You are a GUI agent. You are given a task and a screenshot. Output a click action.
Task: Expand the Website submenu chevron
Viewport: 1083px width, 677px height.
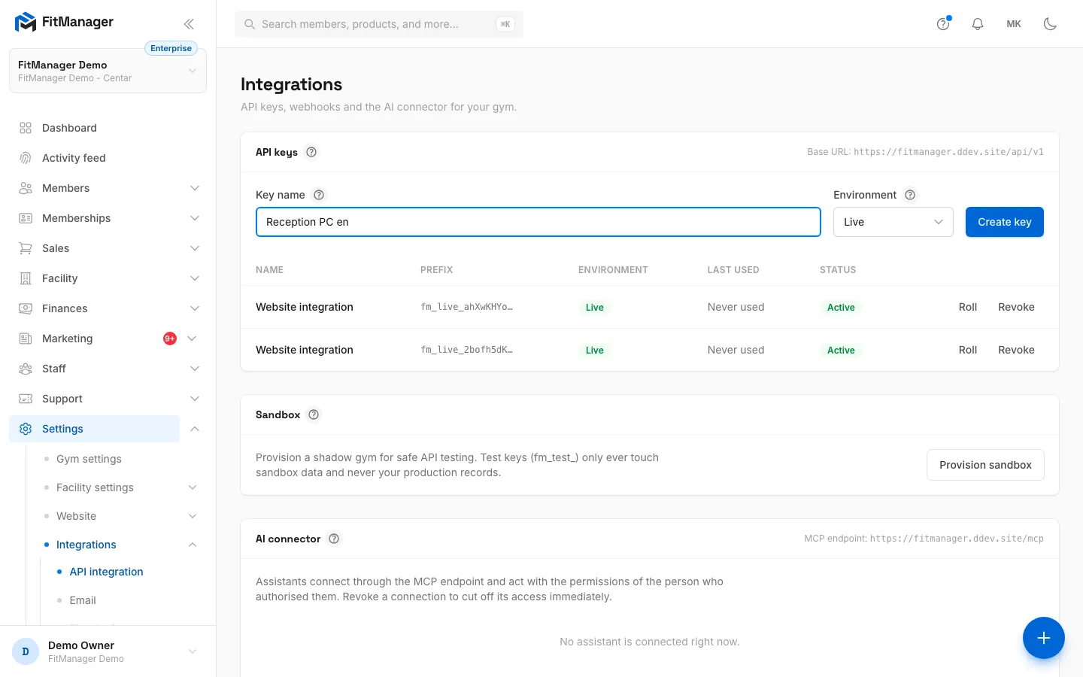point(193,516)
